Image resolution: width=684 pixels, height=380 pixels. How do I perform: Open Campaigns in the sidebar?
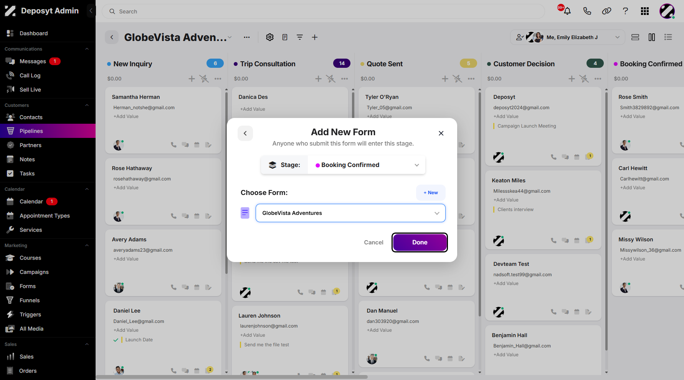(x=48, y=272)
